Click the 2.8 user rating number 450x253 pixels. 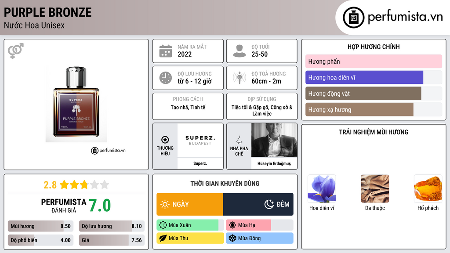[x=50, y=185]
